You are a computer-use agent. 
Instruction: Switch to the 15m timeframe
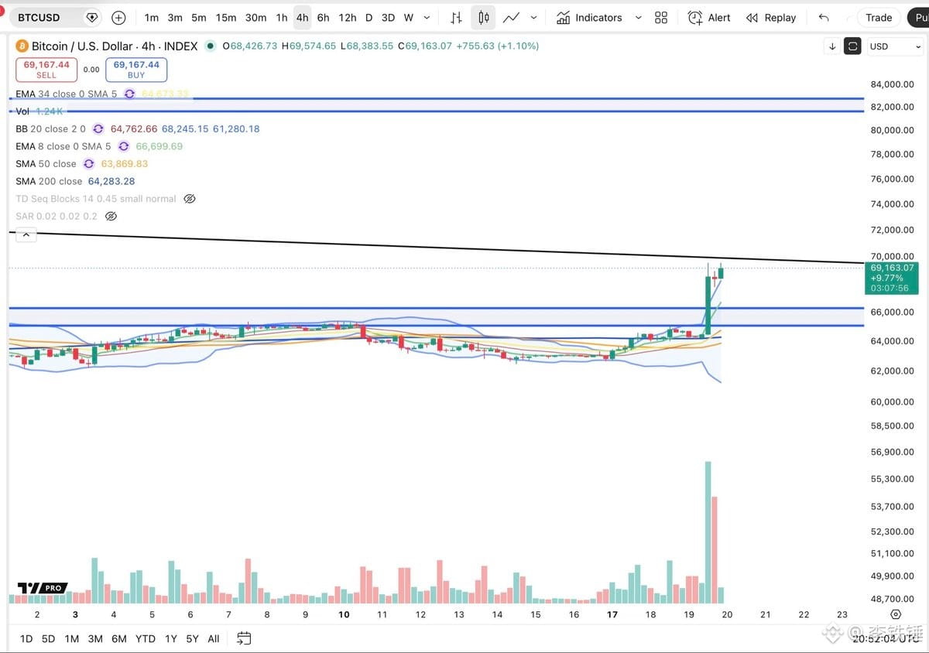(x=226, y=17)
